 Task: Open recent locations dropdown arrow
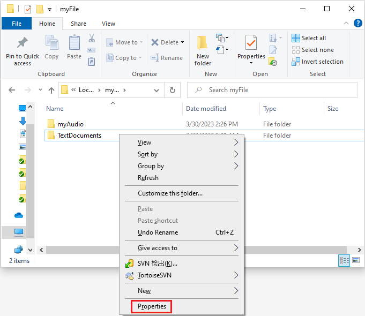40,89
